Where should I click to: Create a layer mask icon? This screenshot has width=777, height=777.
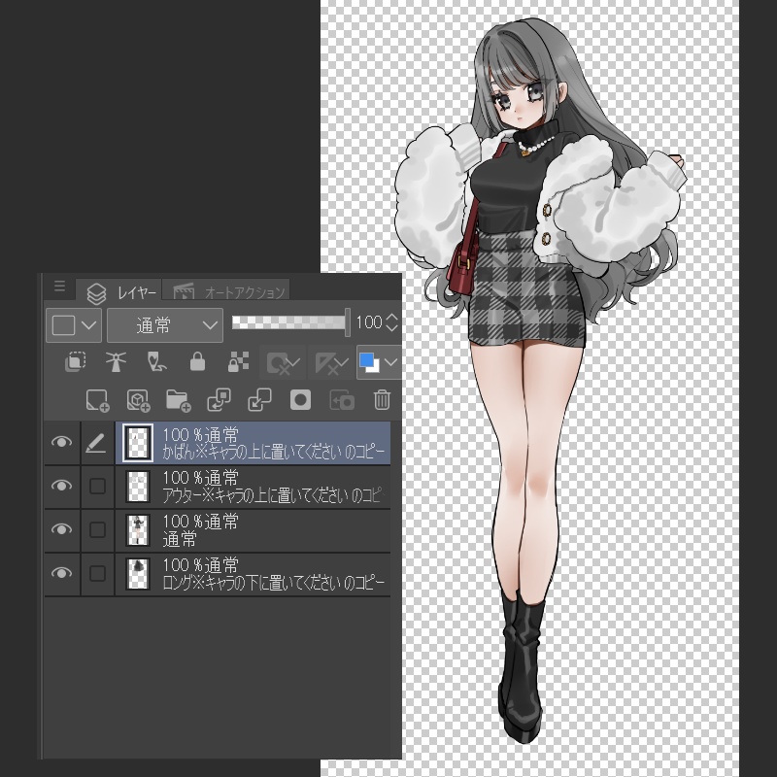coord(300,400)
